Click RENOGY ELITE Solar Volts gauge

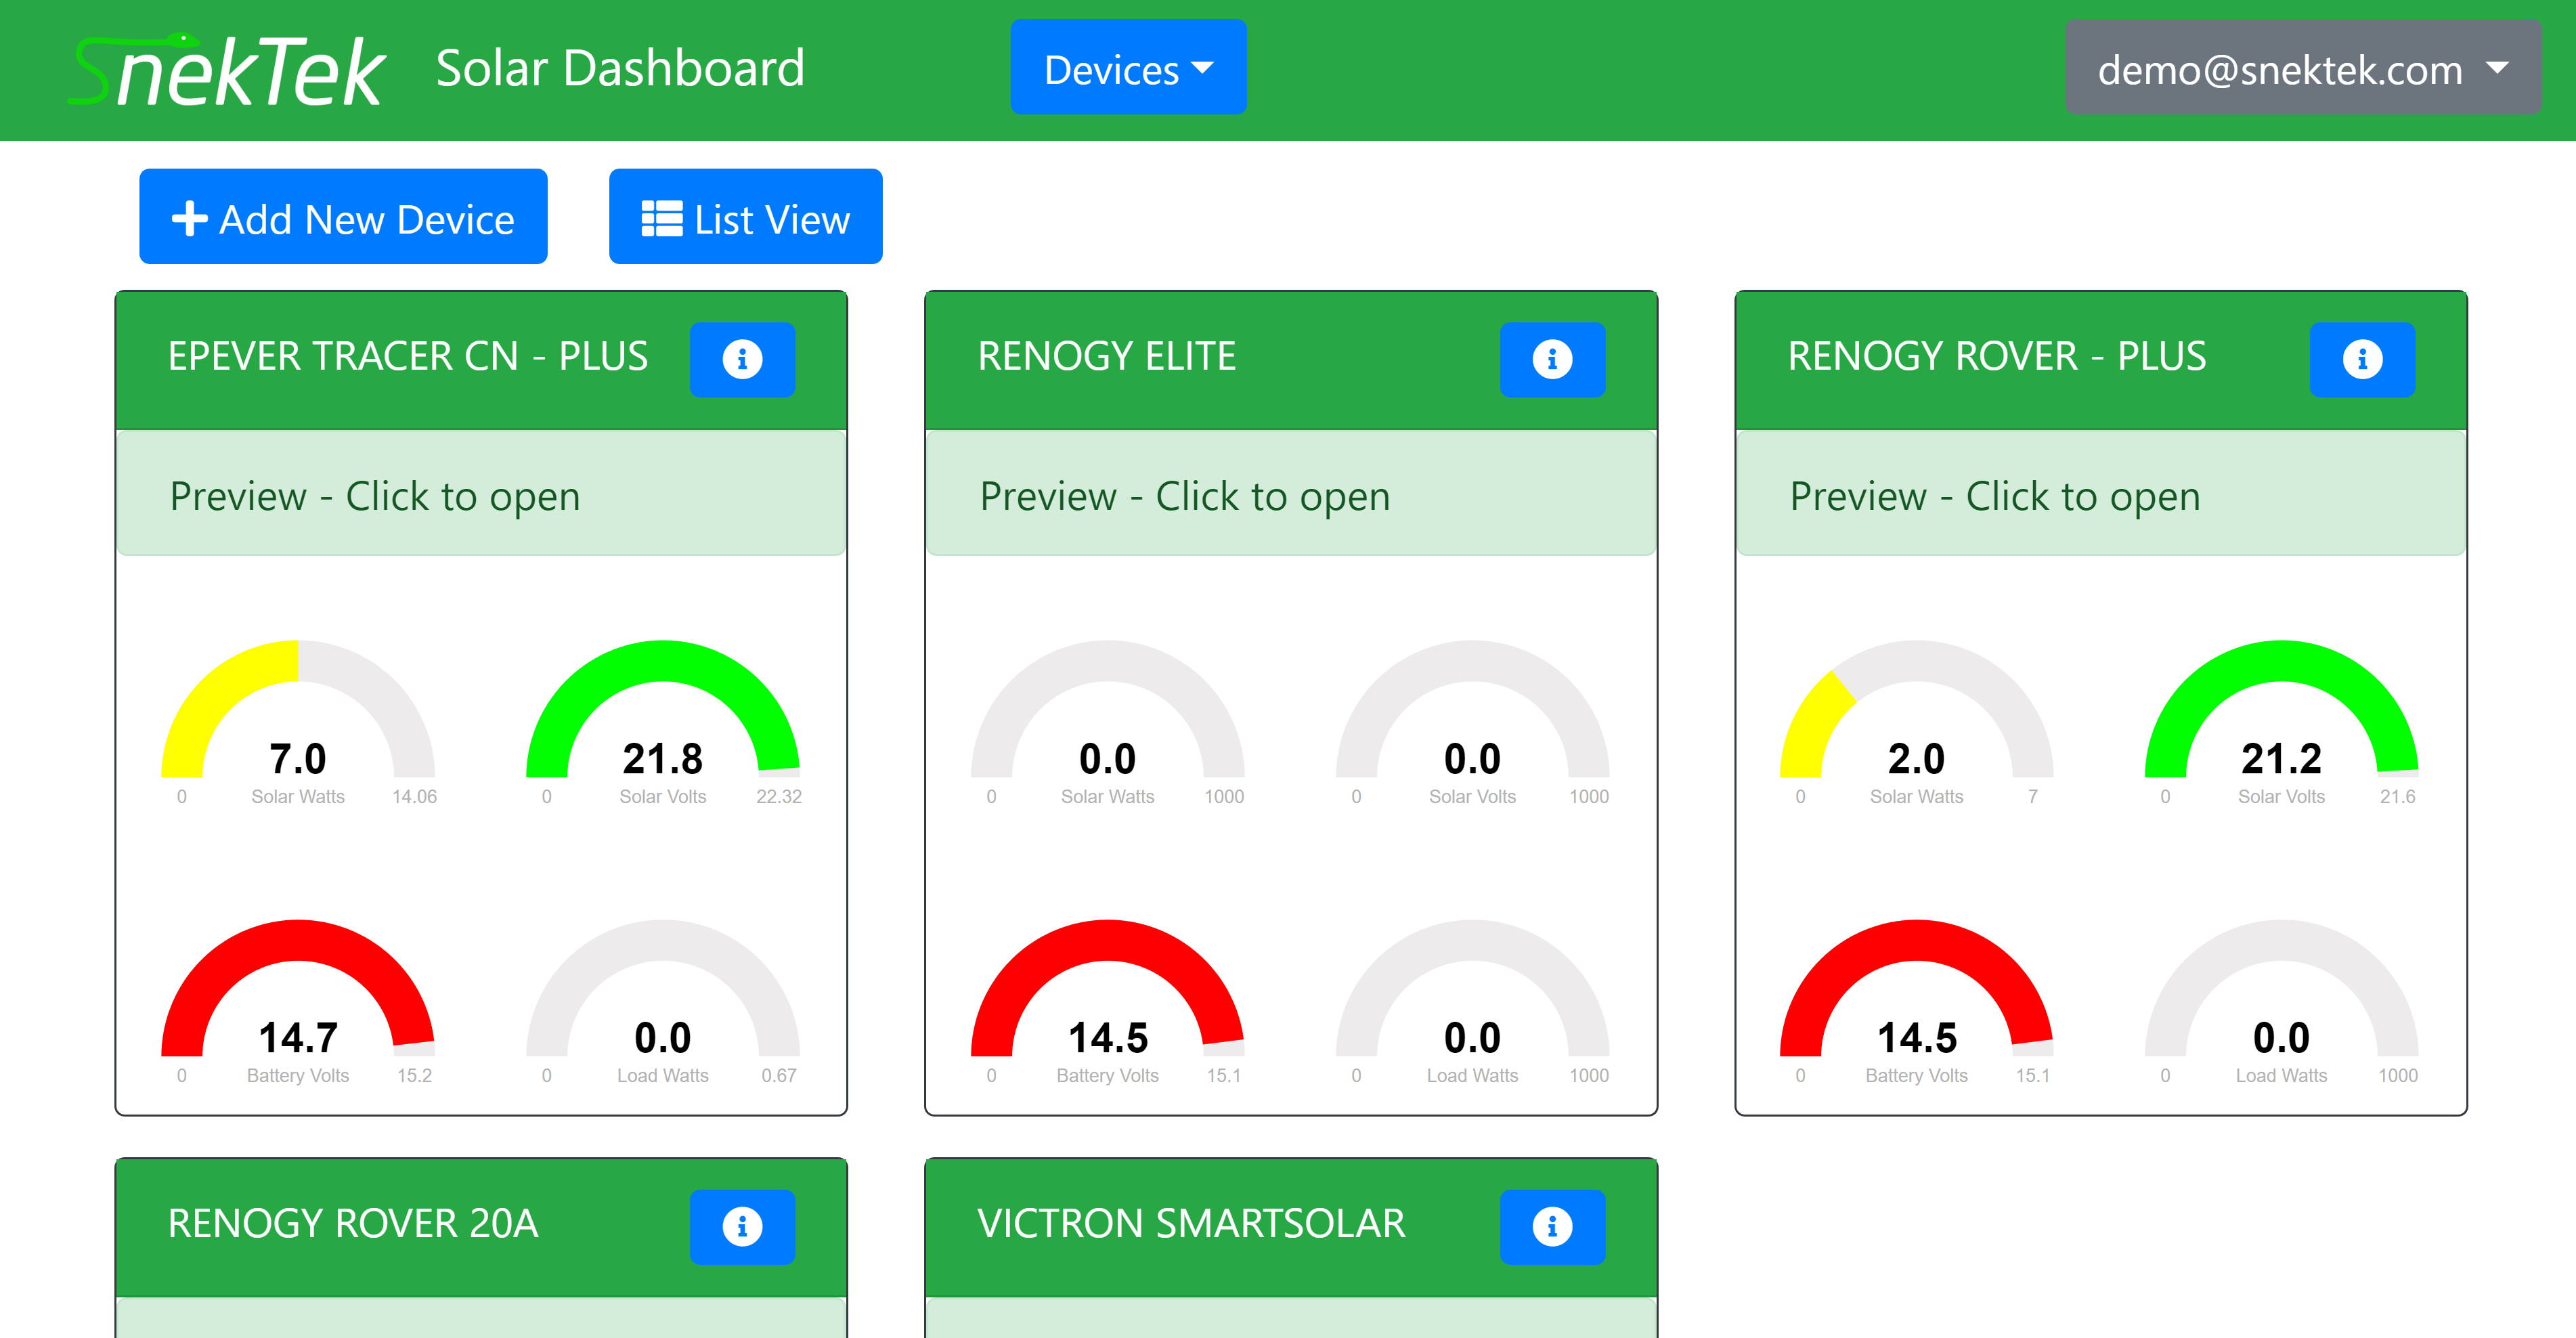[x=1473, y=723]
